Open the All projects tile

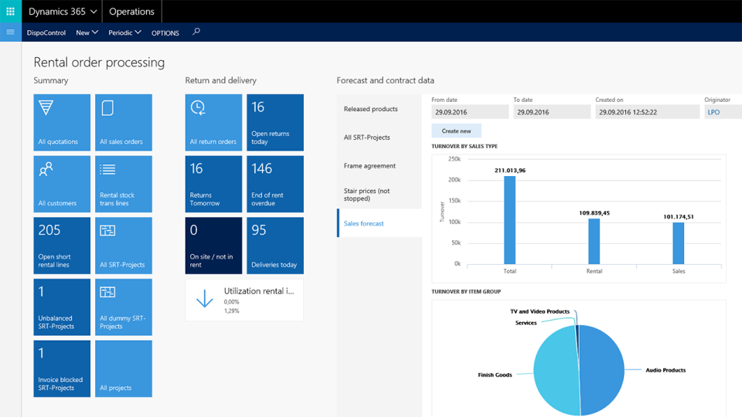point(124,368)
